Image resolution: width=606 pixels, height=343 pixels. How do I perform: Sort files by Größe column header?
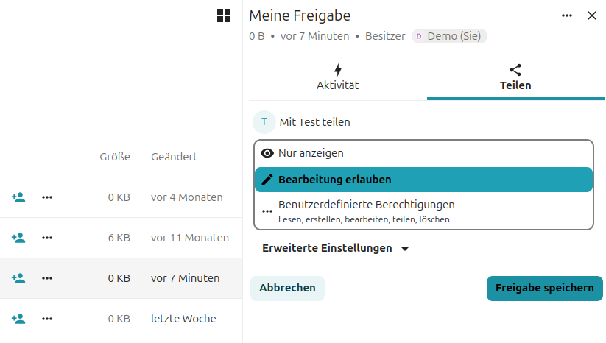coord(115,157)
